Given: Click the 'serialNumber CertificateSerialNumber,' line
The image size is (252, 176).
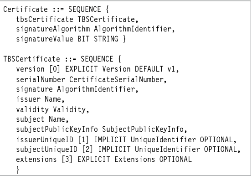Looking at the screenshot, I should click(91, 79).
